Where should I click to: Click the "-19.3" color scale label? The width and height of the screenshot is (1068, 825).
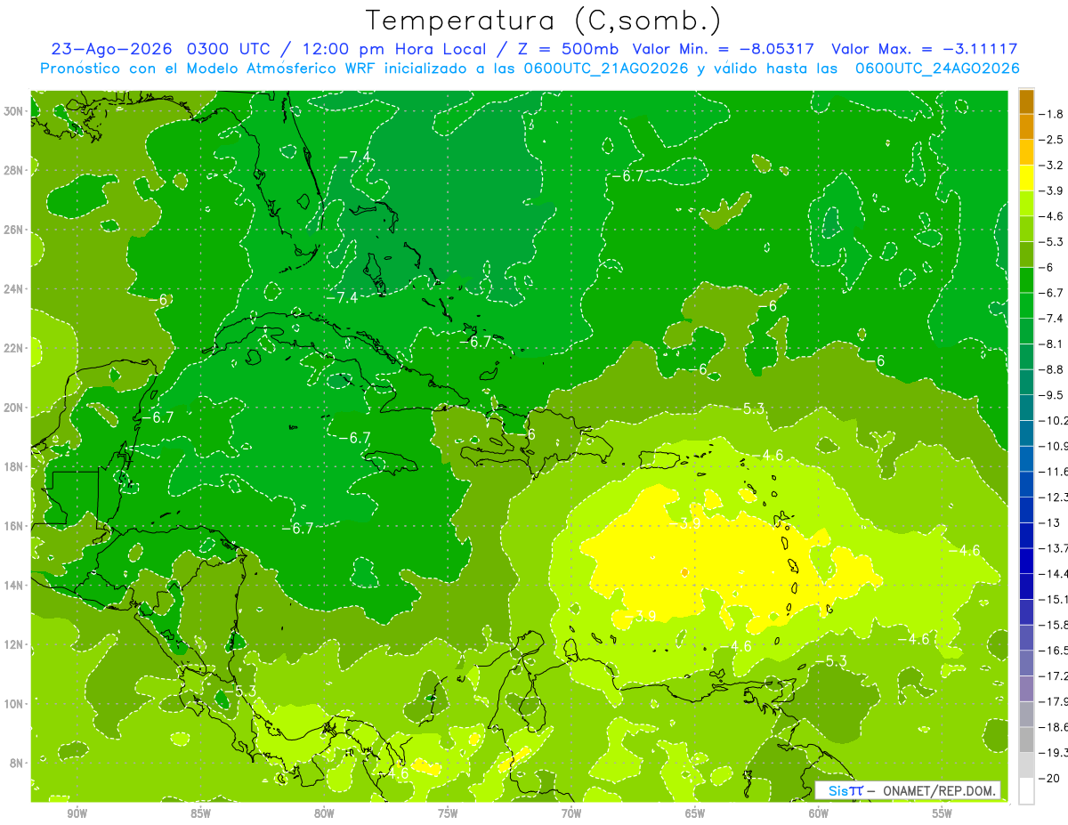[1053, 753]
